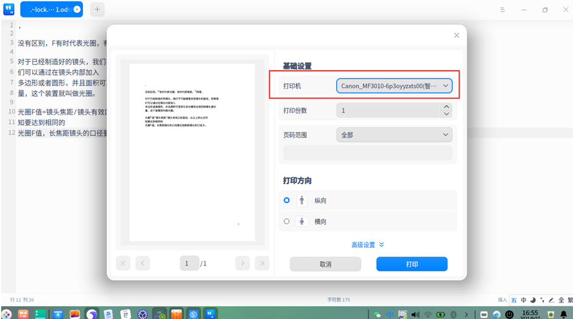Click the 打印 print button

412,264
